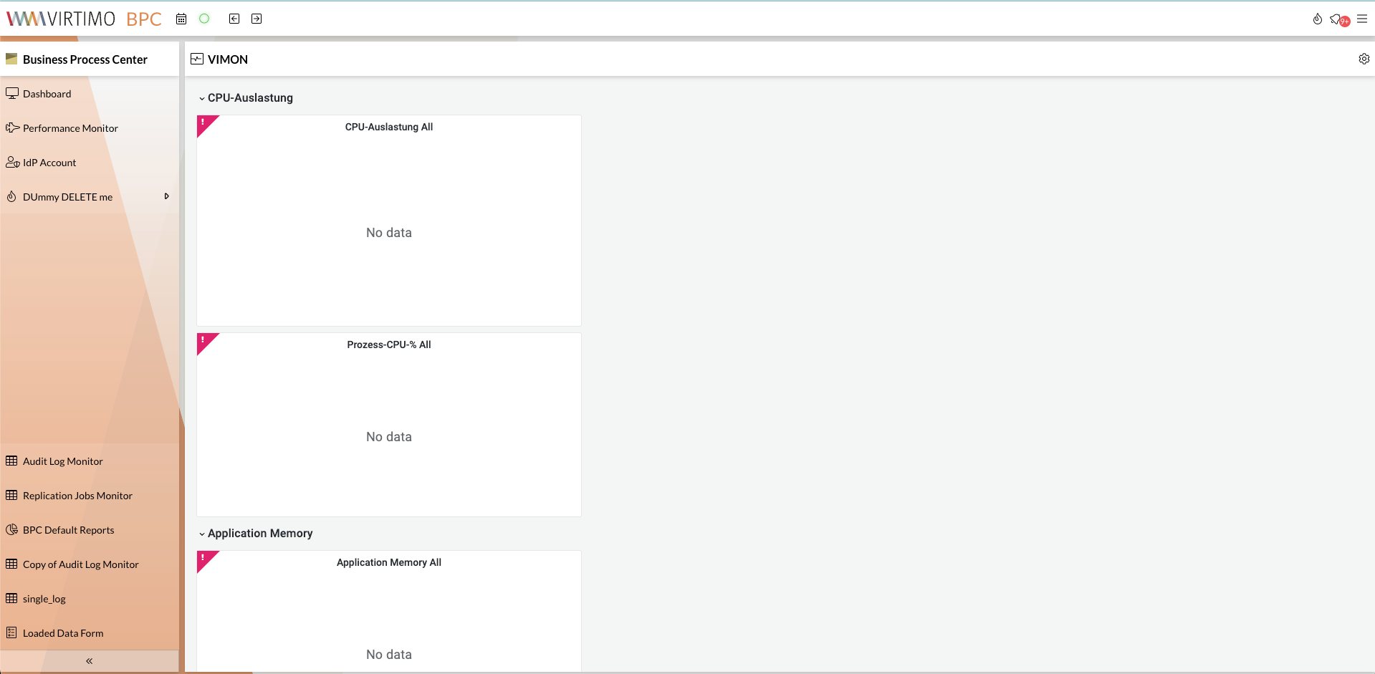1375x674 pixels.
Task: Collapse the CPU-Auslastung section
Action: point(202,98)
